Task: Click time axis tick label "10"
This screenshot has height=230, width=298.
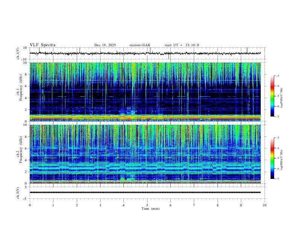Action: coord(265,205)
